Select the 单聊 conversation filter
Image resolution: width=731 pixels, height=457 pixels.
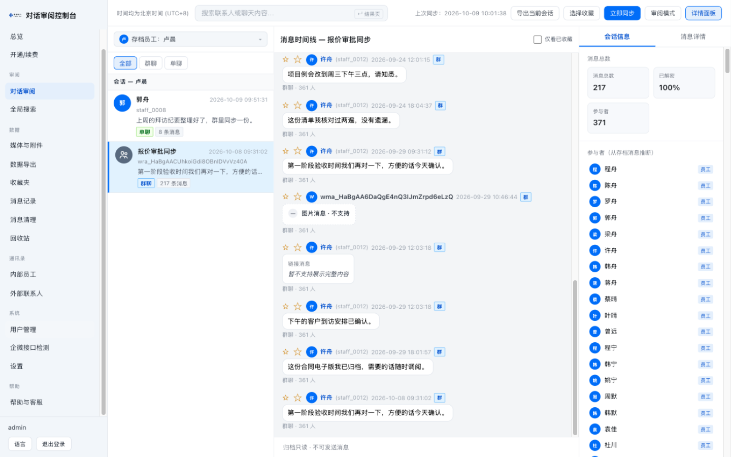coord(176,63)
